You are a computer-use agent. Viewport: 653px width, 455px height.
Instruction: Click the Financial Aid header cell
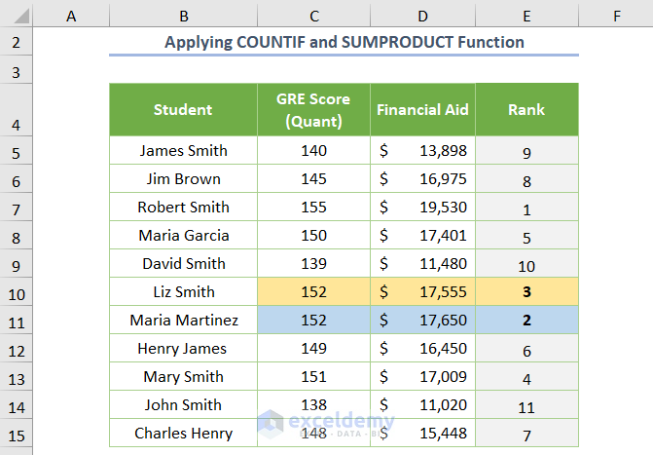(x=422, y=110)
